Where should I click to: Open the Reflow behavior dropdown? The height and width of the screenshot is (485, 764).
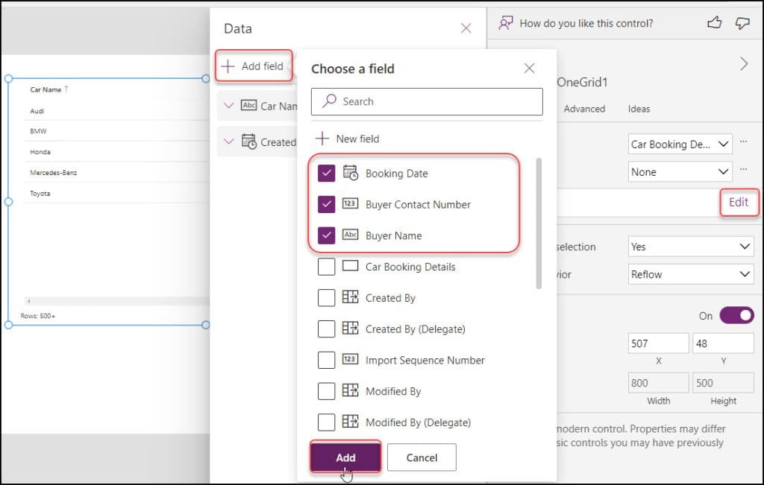pos(691,274)
